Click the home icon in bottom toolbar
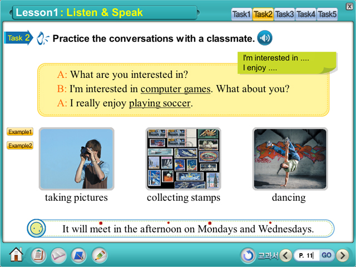Screen dimensions: 356x267 tap(16, 255)
